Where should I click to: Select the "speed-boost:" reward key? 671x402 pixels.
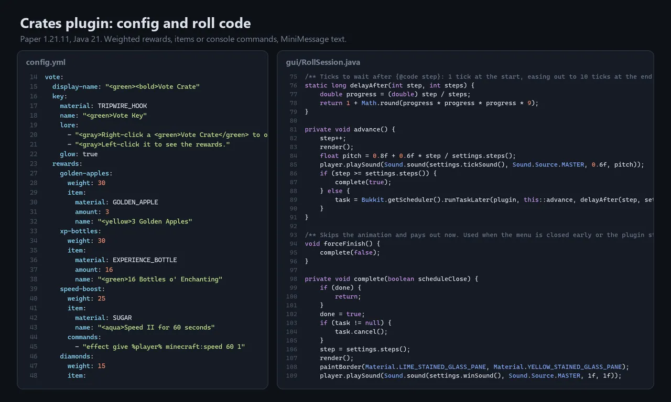tap(82, 289)
